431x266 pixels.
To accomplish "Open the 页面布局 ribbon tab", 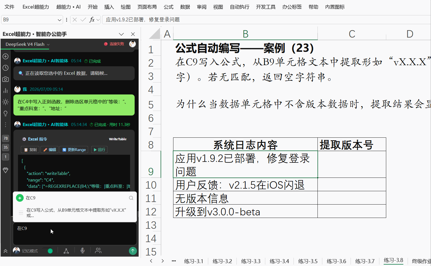I will click(147, 7).
